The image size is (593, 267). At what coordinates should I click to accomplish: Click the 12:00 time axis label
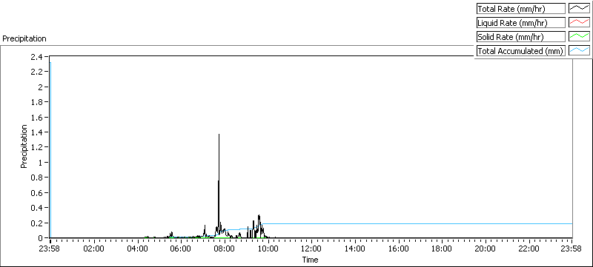pos(311,249)
